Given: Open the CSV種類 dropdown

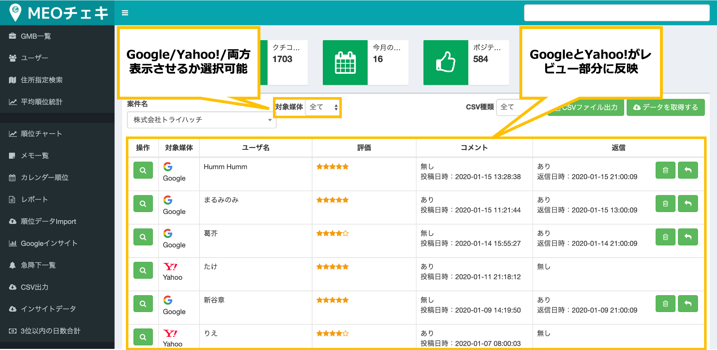Looking at the screenshot, I should tap(522, 107).
